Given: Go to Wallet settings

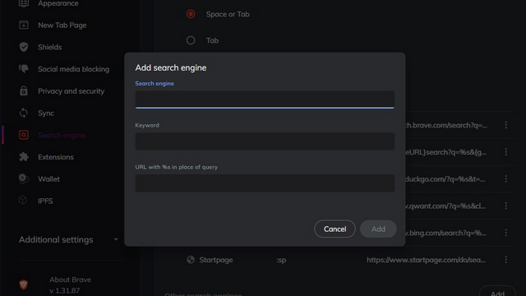Looking at the screenshot, I should tap(48, 179).
